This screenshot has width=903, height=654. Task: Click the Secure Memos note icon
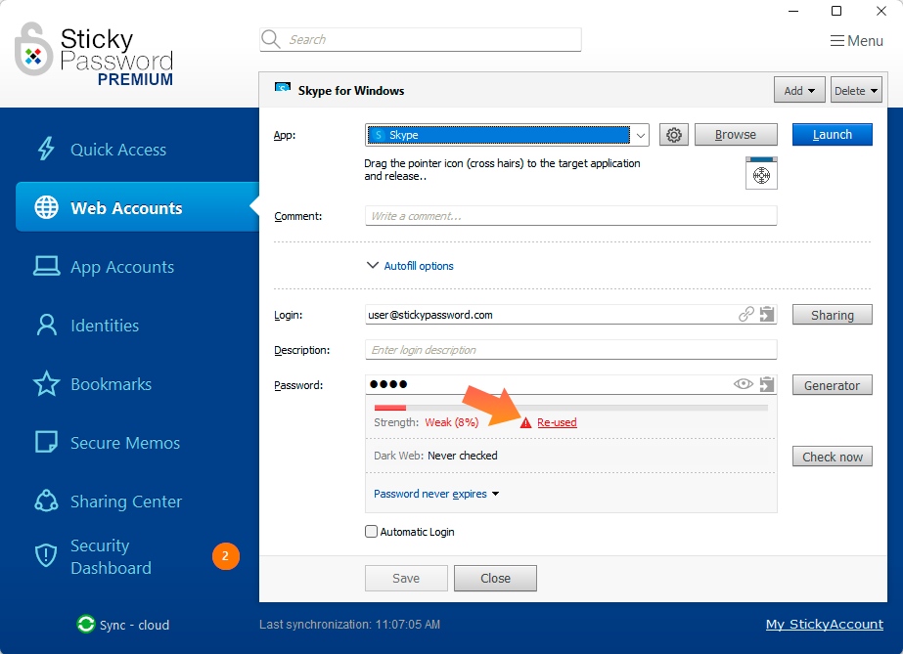(x=46, y=442)
